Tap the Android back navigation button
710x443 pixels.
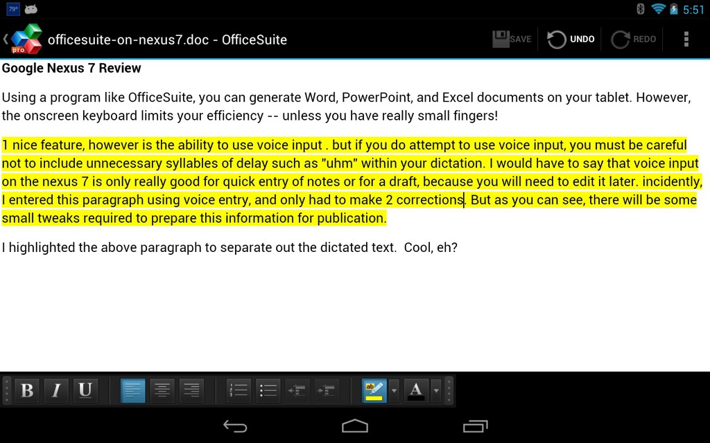236,426
